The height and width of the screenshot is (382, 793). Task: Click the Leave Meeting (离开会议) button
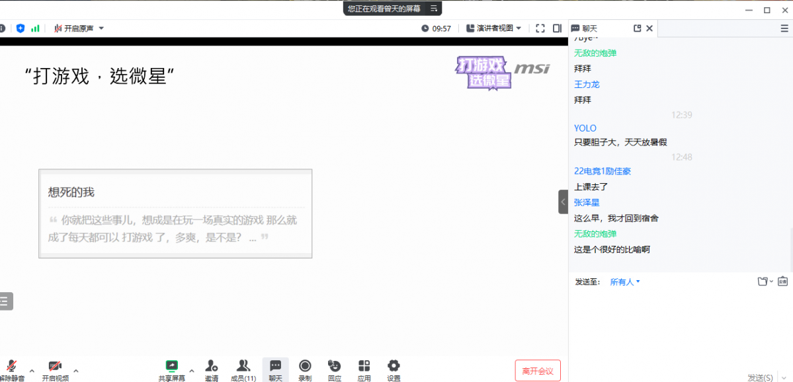pyautogui.click(x=538, y=371)
